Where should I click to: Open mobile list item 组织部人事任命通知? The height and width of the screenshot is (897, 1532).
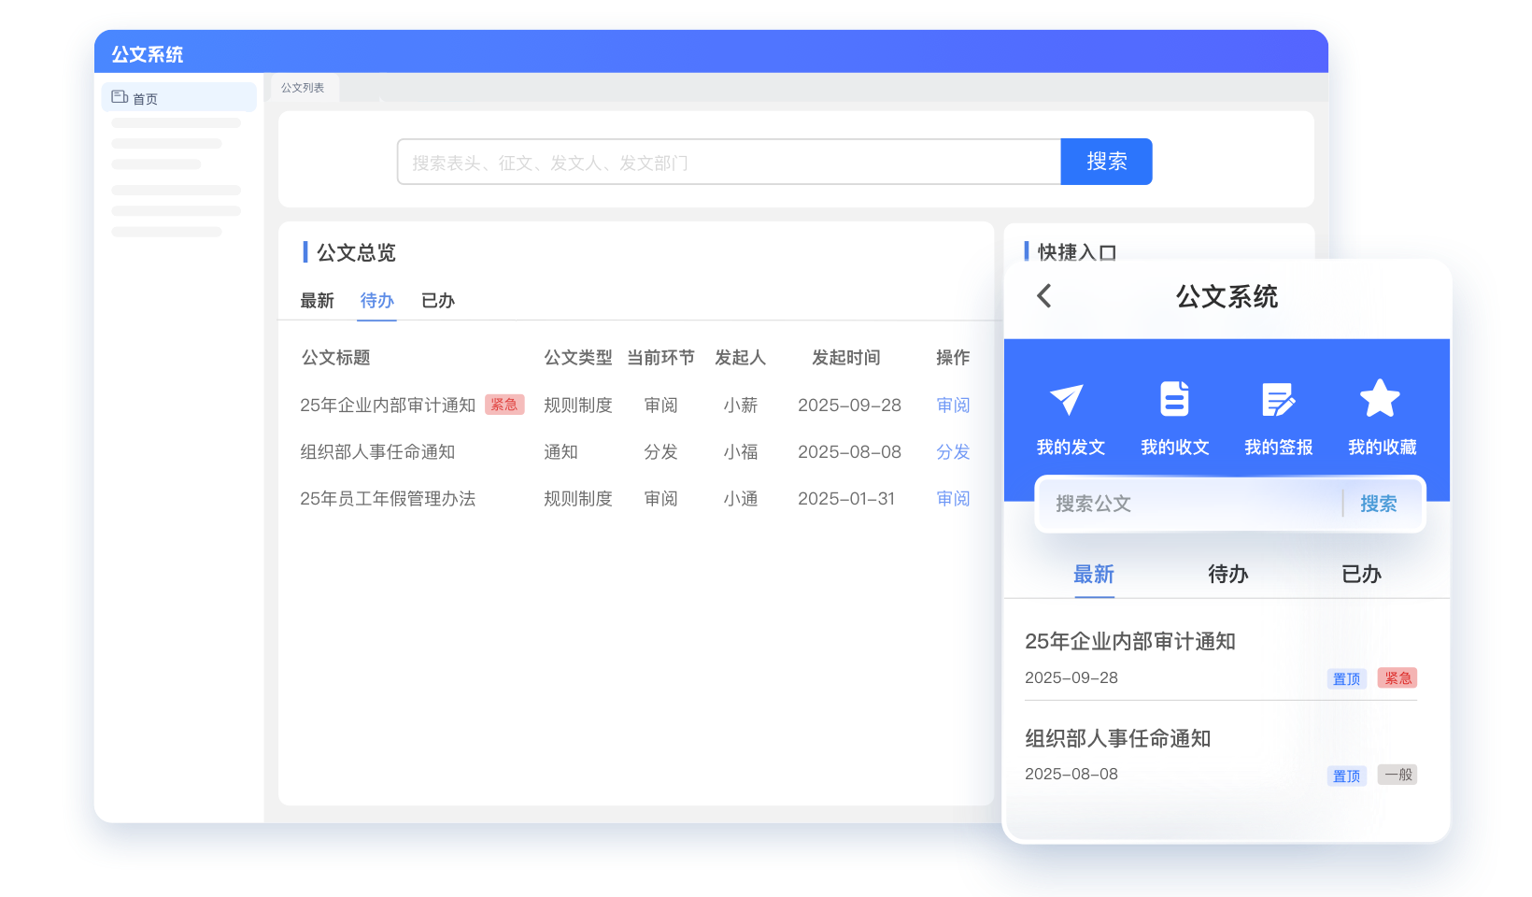point(1117,739)
